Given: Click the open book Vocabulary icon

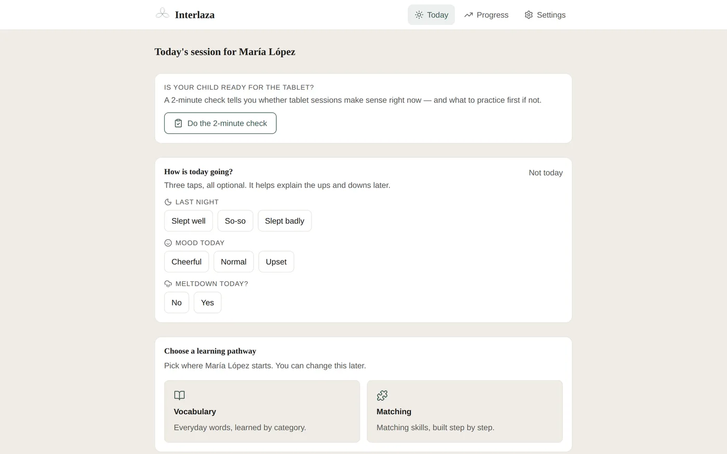Looking at the screenshot, I should coord(179,395).
